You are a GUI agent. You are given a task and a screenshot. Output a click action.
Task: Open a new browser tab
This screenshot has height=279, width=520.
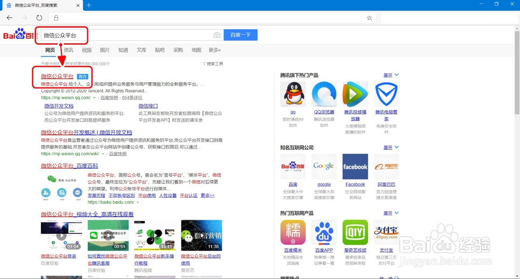(89, 5)
